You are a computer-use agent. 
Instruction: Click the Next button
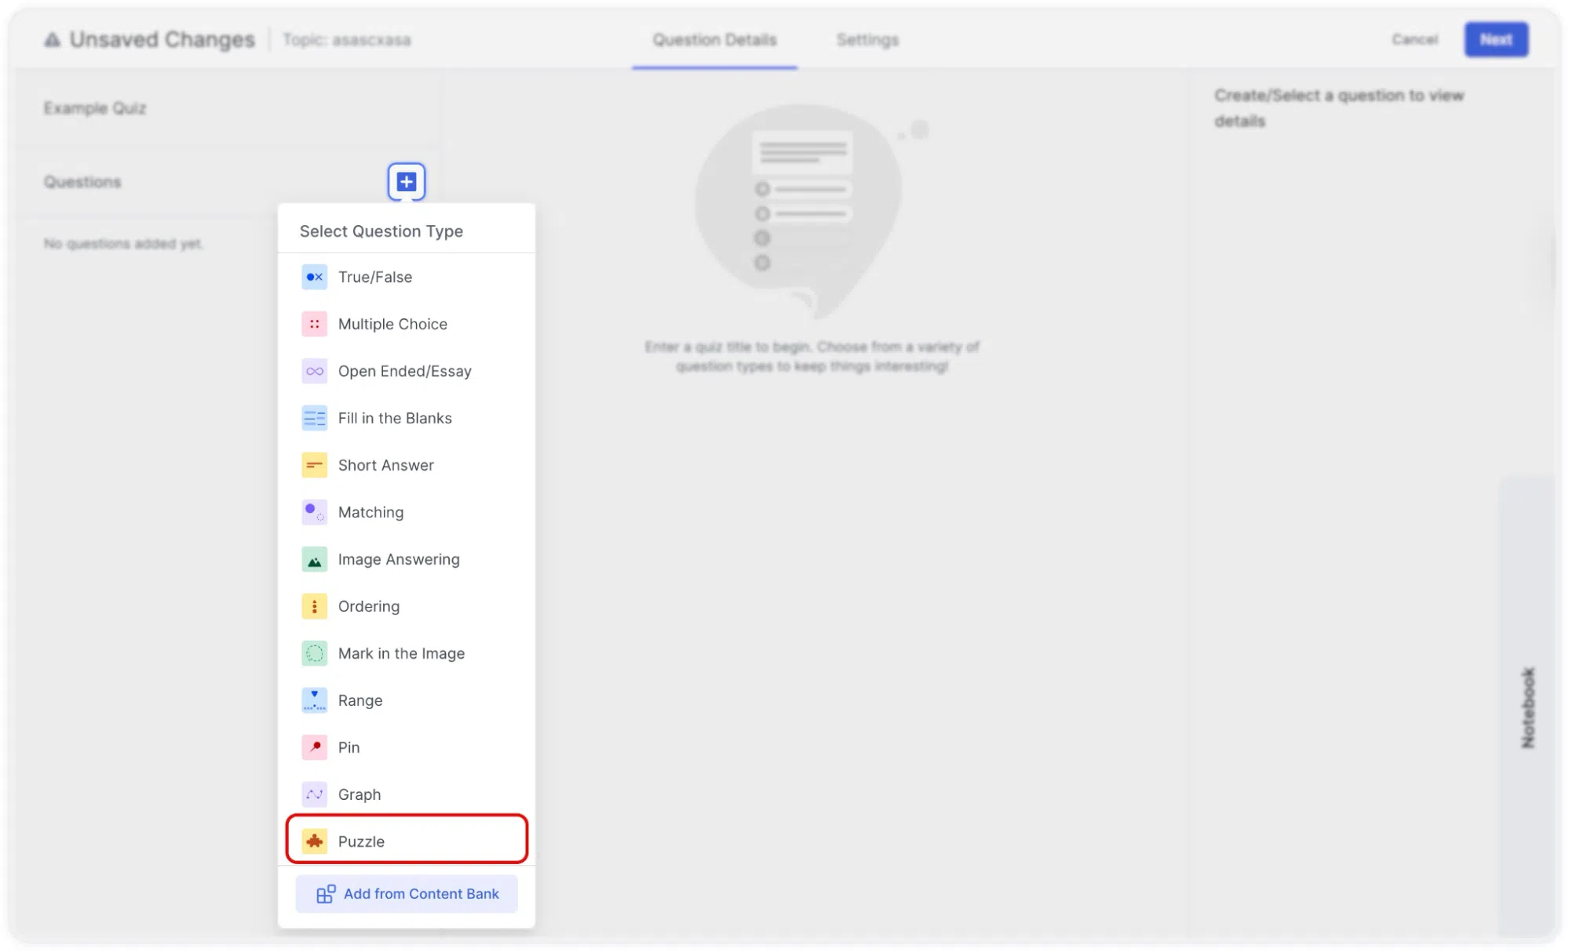[1495, 39]
